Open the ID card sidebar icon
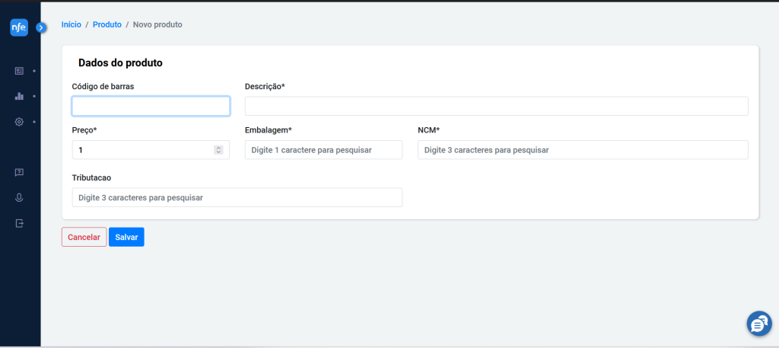 [19, 71]
